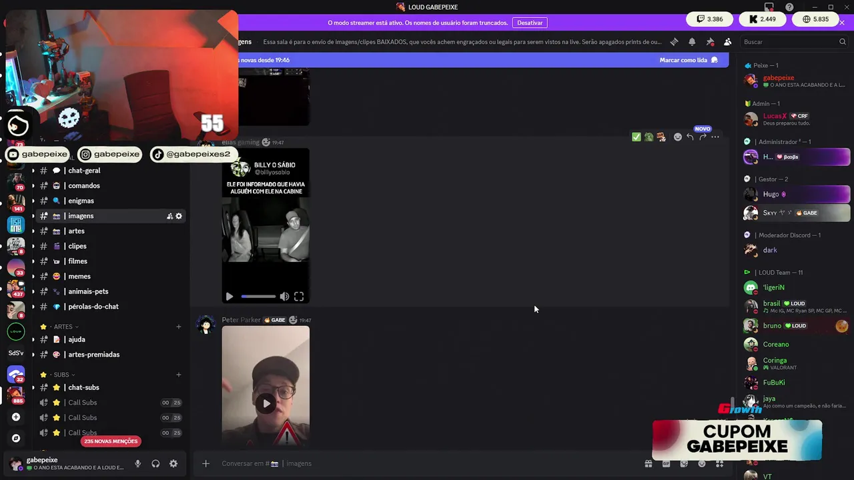
Task: Open Explore servers compass icon
Action: [16, 438]
